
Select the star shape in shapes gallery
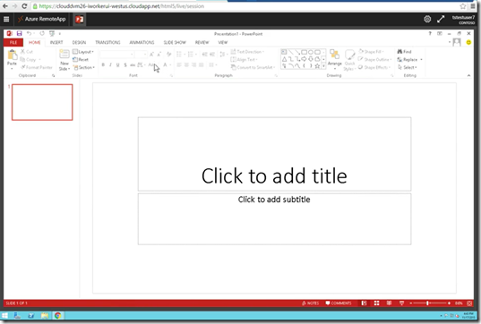click(x=317, y=65)
